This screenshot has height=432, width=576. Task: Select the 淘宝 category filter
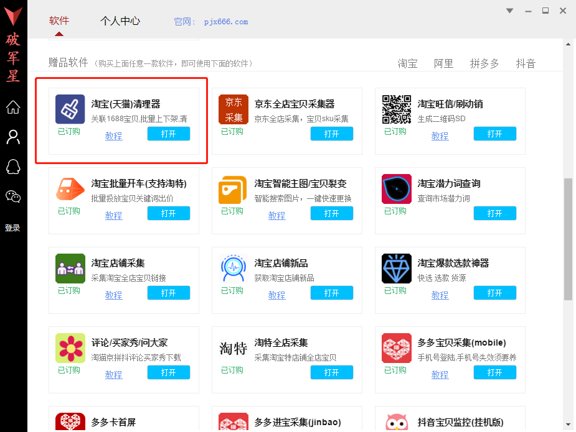point(407,63)
